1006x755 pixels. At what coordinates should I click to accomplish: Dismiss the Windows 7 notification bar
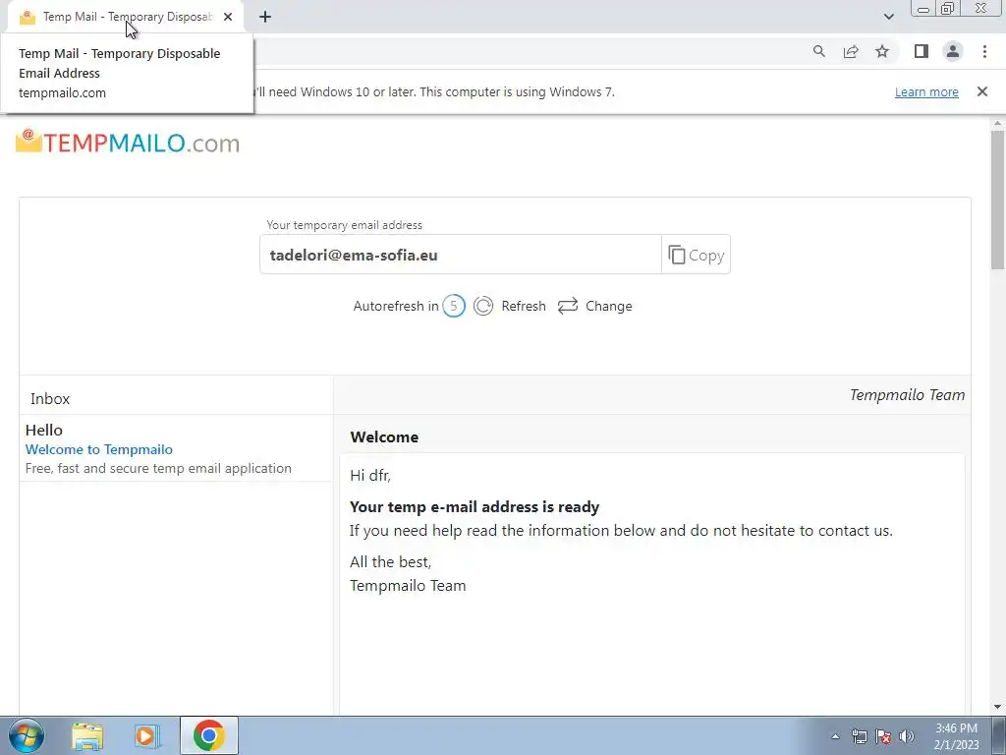point(982,91)
